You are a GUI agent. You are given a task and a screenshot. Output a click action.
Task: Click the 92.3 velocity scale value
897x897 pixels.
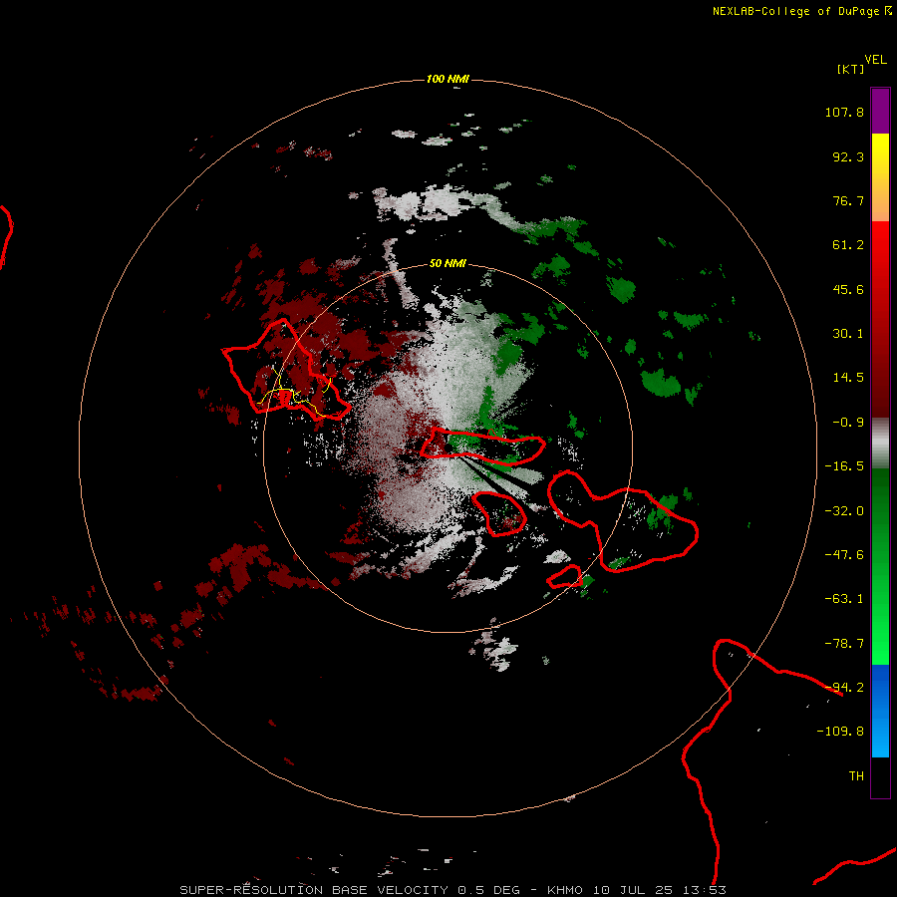(848, 156)
